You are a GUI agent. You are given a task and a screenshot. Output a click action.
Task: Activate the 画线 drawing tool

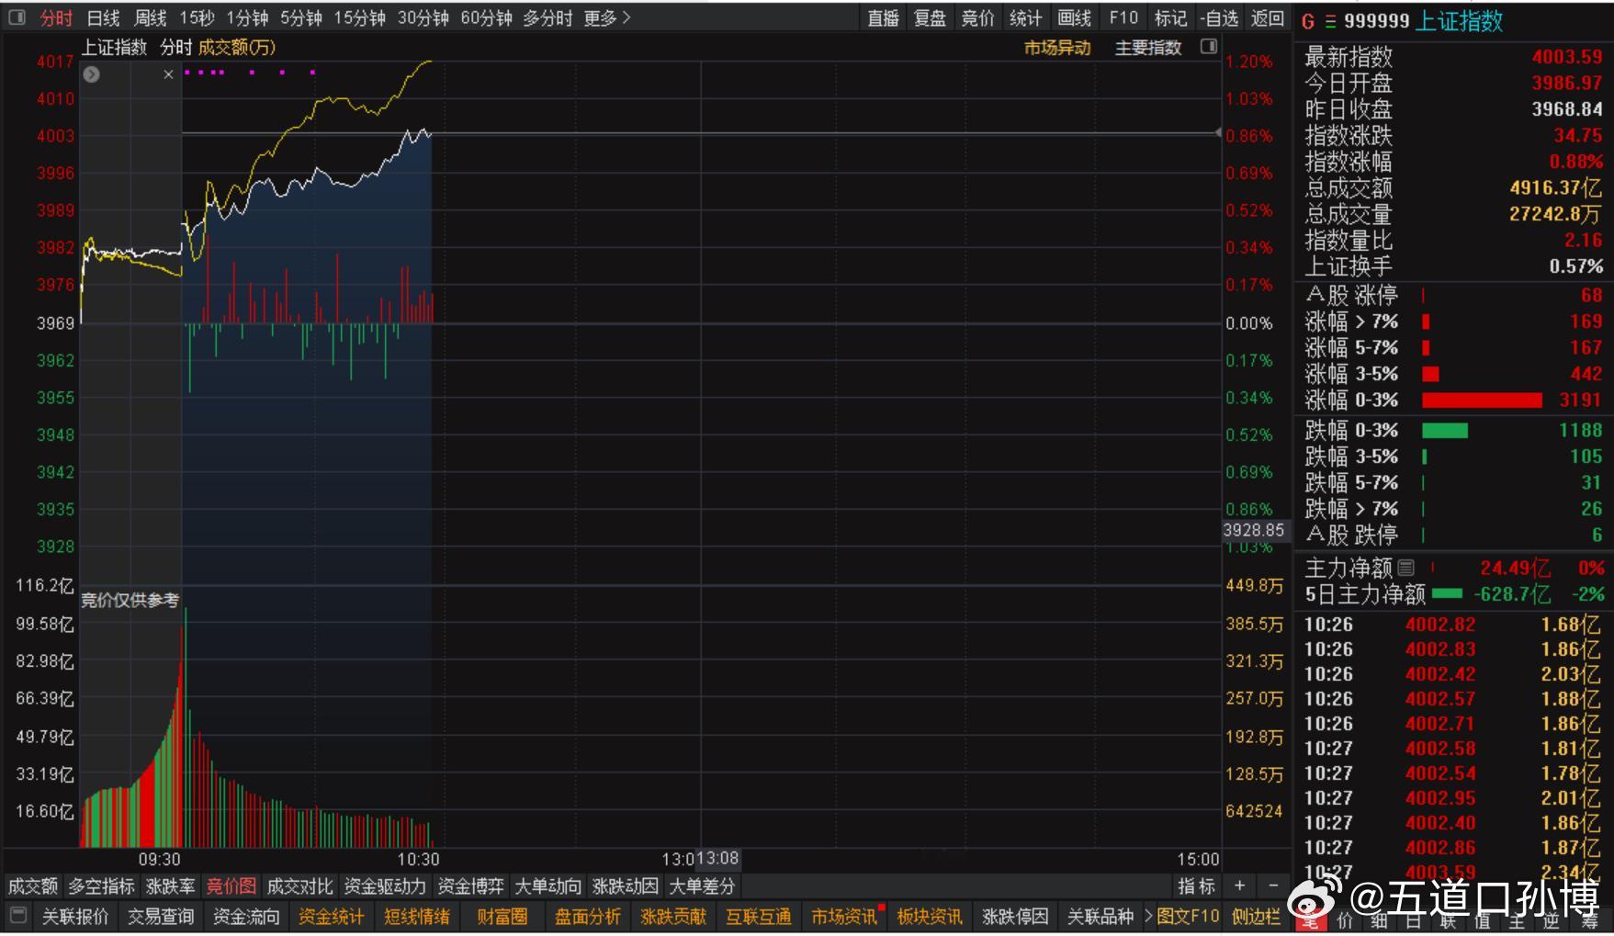pos(1074,17)
